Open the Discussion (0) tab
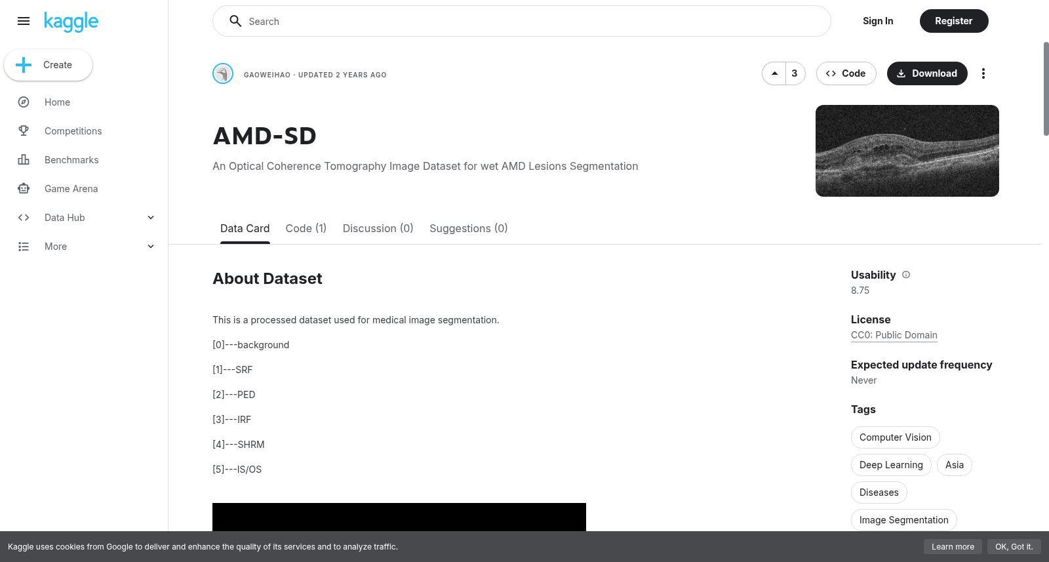1049x562 pixels. (378, 228)
